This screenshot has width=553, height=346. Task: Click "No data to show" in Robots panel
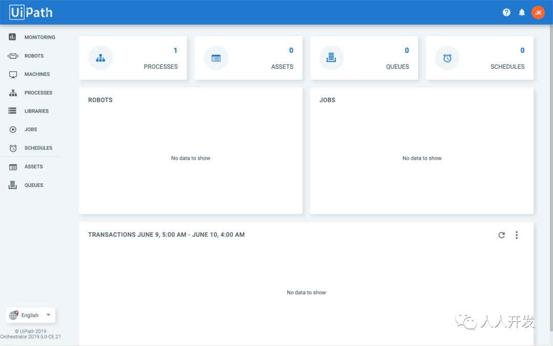[191, 158]
